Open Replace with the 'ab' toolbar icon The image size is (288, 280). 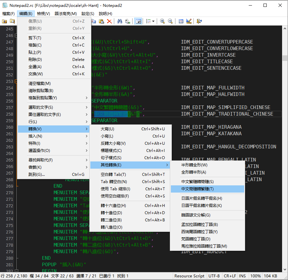coord(127,21)
